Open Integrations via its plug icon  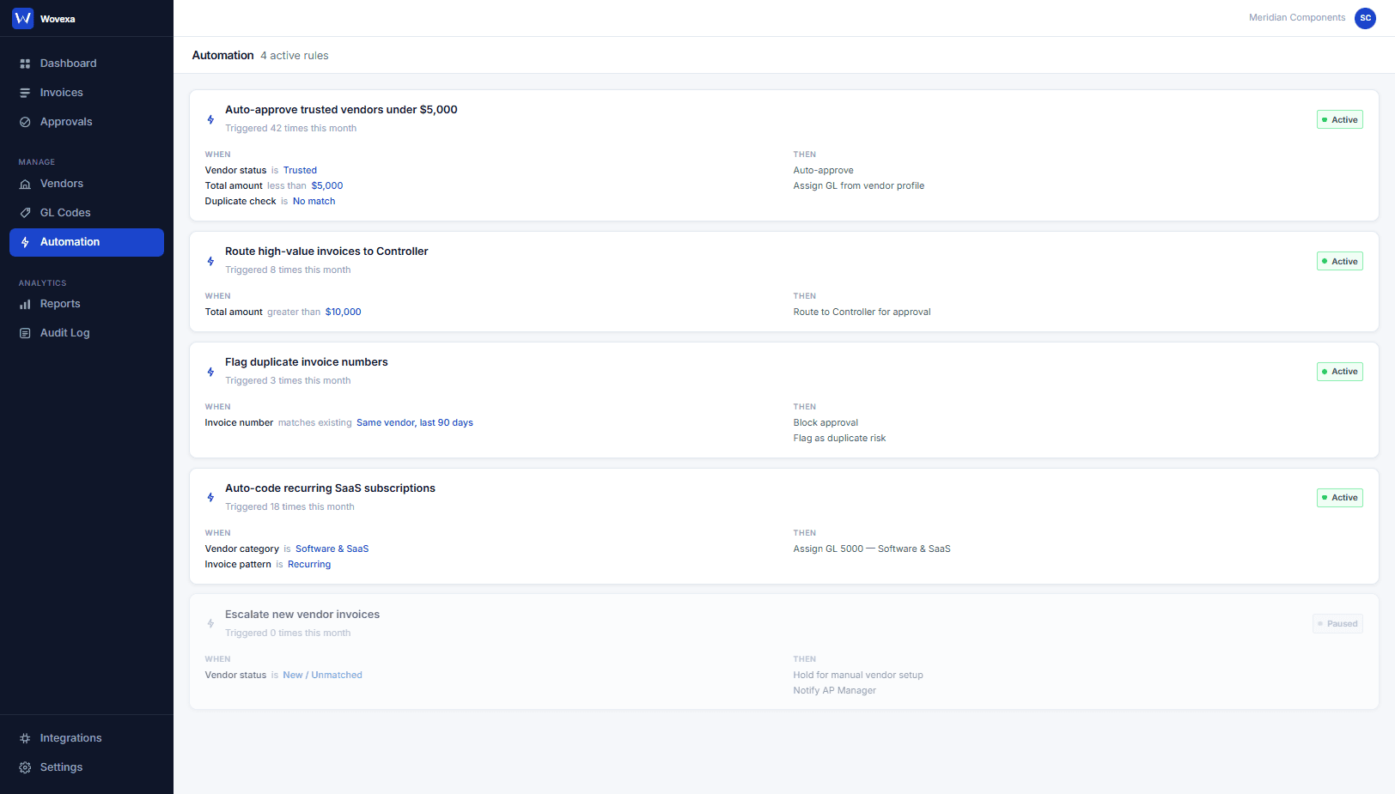click(x=25, y=737)
